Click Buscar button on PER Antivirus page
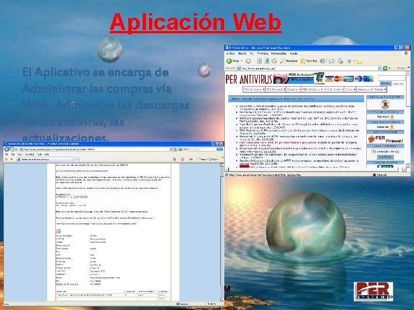The width and height of the screenshot is (414, 310). (x=385, y=84)
